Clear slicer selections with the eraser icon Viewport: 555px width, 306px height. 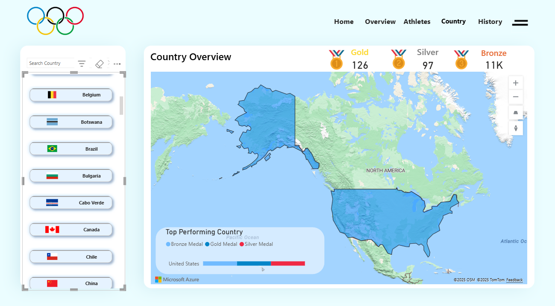[x=99, y=64]
